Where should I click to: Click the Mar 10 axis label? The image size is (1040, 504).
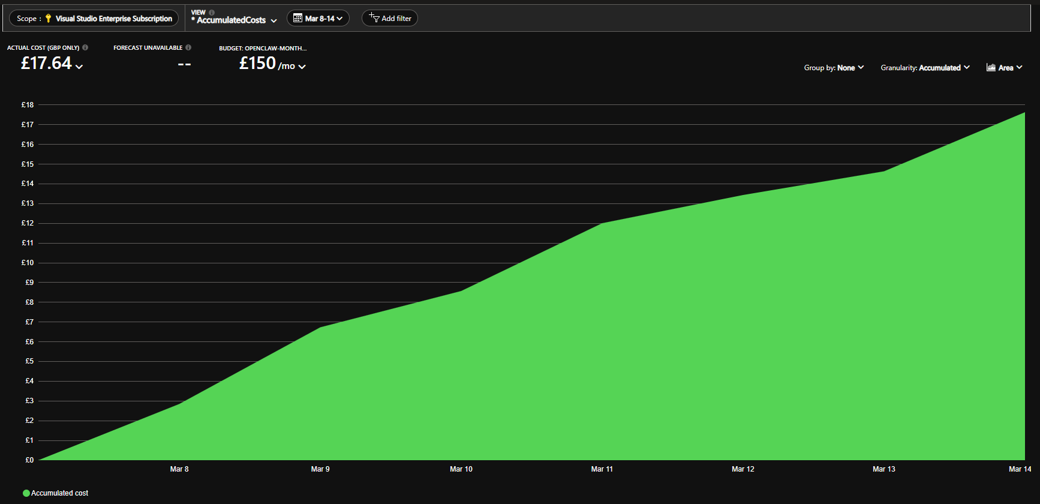461,469
